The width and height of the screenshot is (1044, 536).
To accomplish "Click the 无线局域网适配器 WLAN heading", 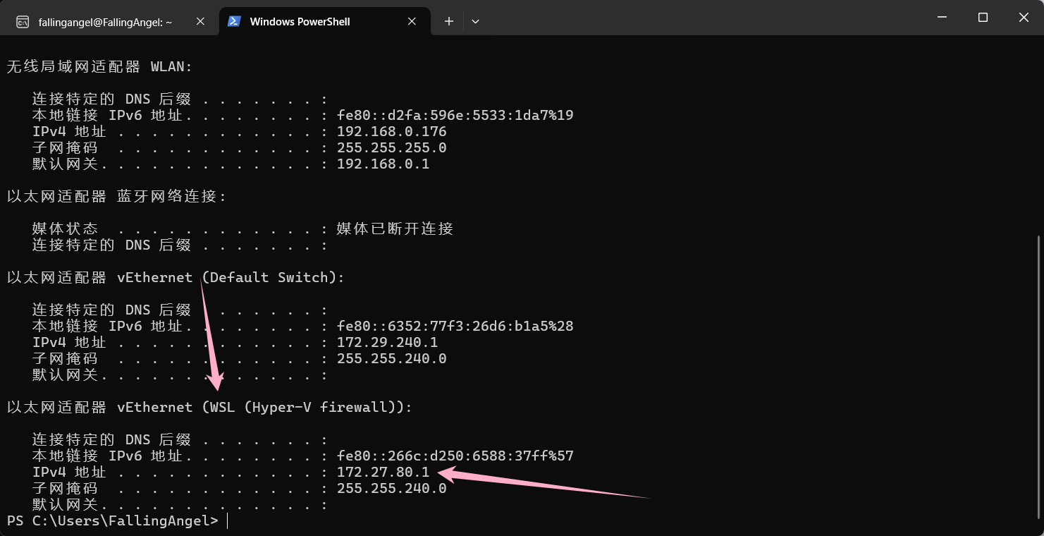I will [99, 67].
